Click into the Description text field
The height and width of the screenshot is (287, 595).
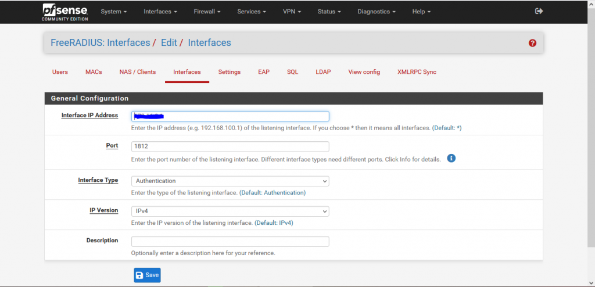(x=230, y=241)
